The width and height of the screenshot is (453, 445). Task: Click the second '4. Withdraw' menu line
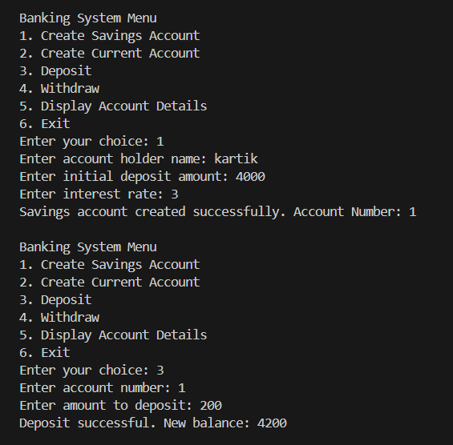[x=59, y=318]
